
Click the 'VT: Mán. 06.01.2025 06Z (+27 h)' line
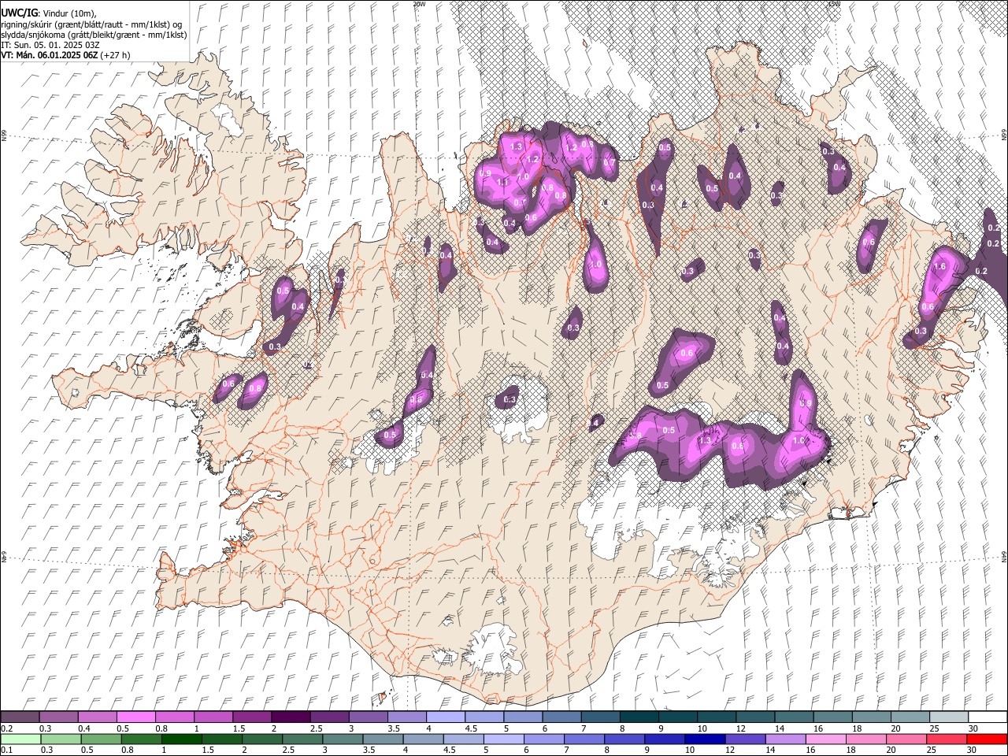pyautogui.click(x=65, y=55)
